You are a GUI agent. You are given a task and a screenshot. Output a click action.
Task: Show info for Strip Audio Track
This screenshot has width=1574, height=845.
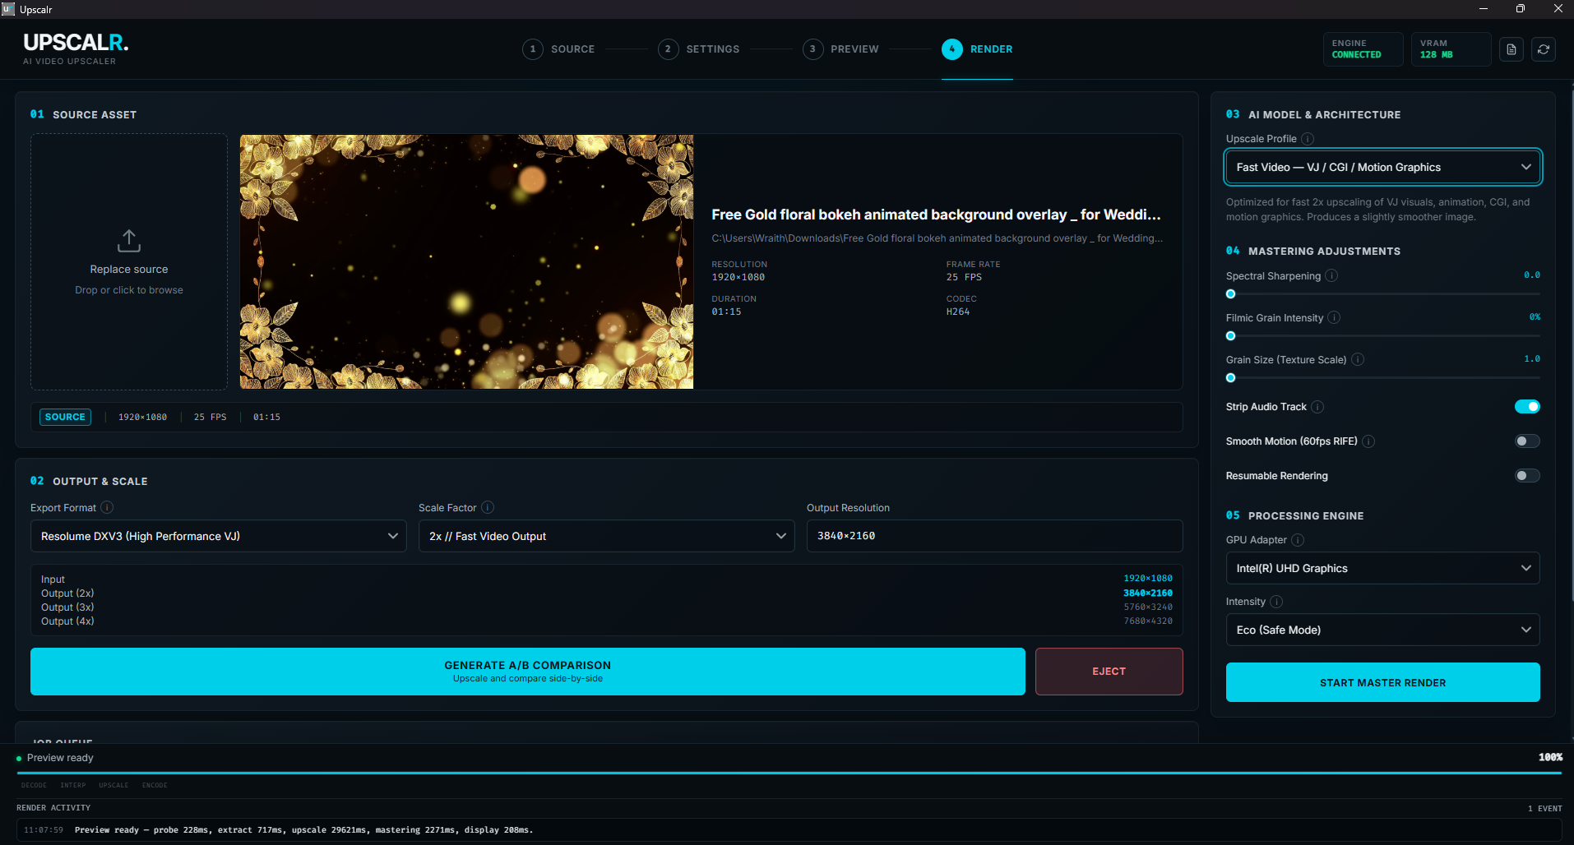pyautogui.click(x=1317, y=407)
